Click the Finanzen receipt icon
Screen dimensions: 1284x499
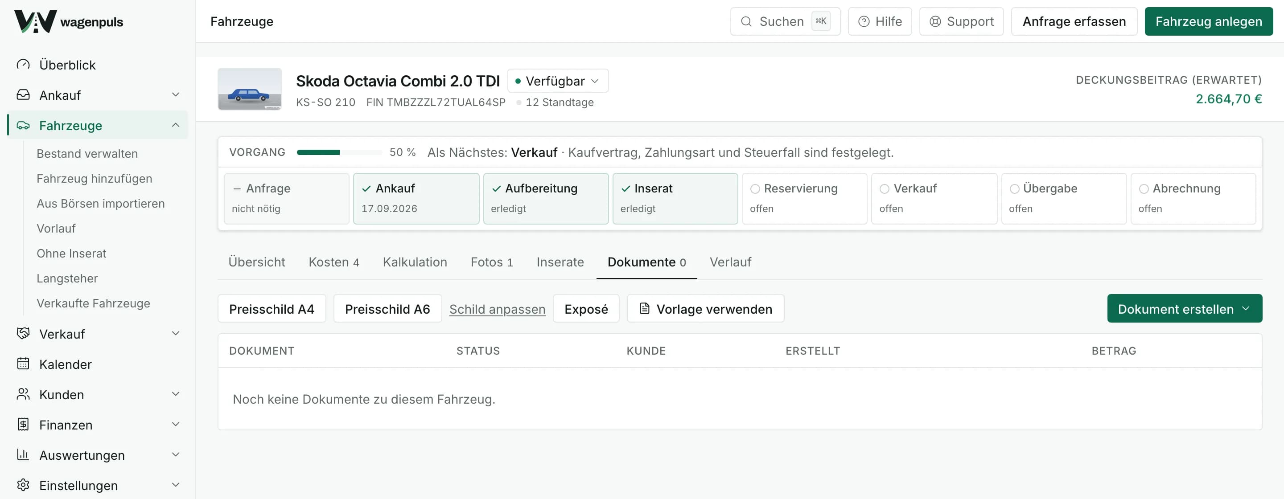pyautogui.click(x=23, y=424)
